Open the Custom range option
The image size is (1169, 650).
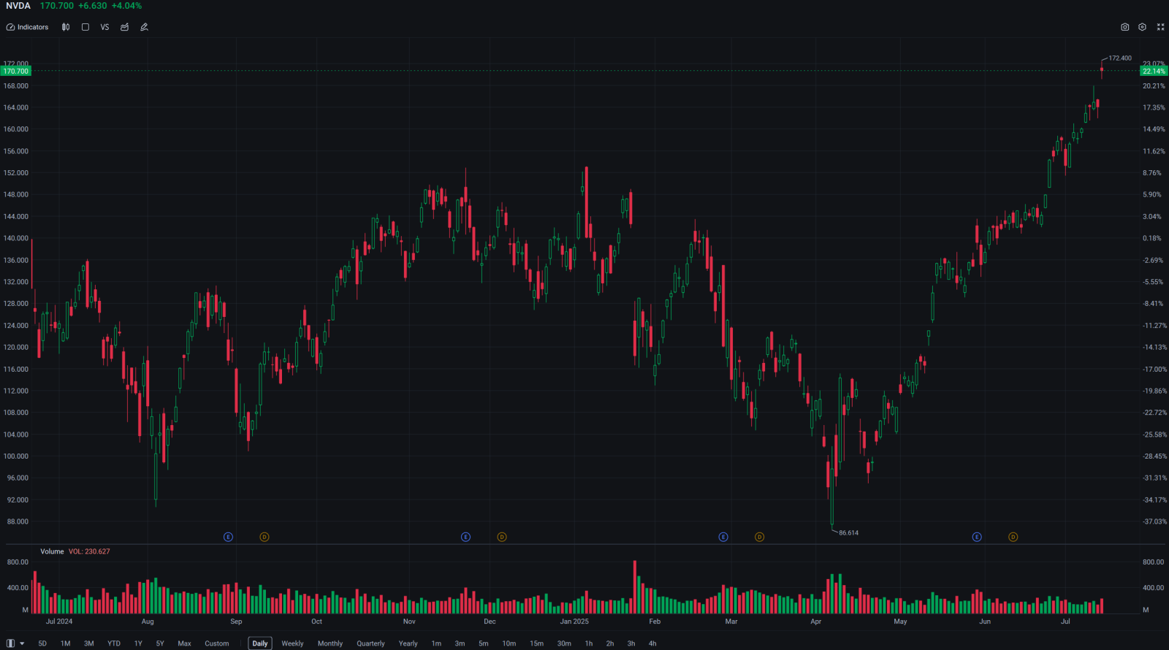click(x=217, y=643)
